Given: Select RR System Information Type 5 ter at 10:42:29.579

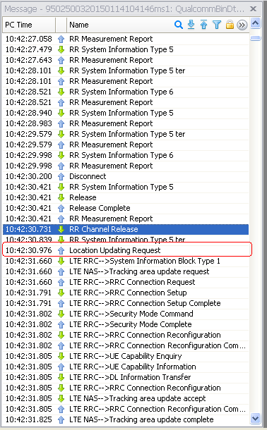Looking at the screenshot, I should (126, 134).
